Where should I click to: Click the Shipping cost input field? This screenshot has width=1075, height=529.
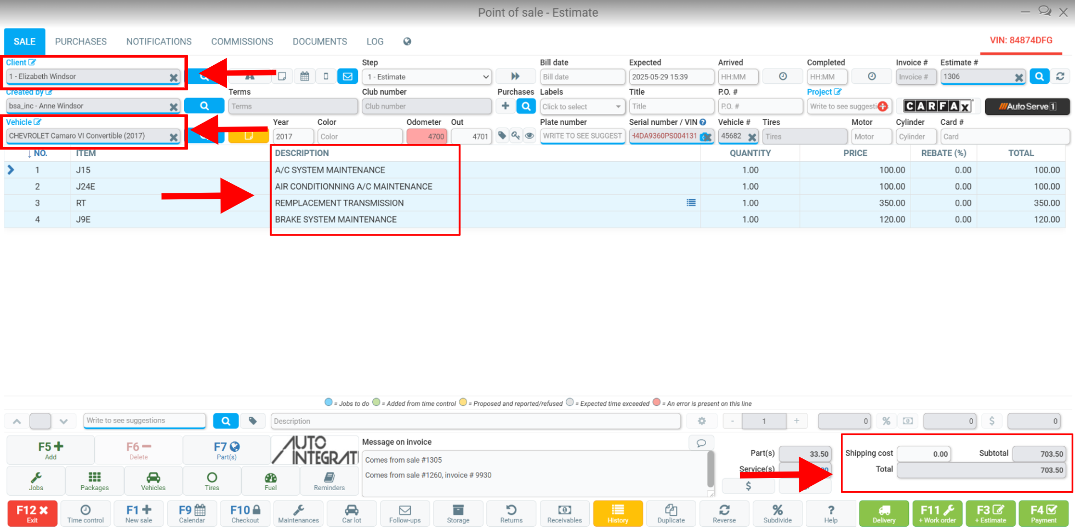[924, 454]
